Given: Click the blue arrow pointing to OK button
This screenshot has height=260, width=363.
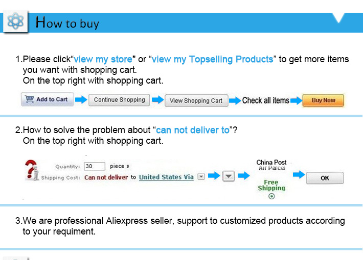Looking at the screenshot, I should tap(299, 175).
